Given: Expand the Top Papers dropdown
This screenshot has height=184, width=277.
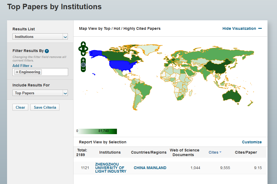Looking at the screenshot, I should coord(40,93).
